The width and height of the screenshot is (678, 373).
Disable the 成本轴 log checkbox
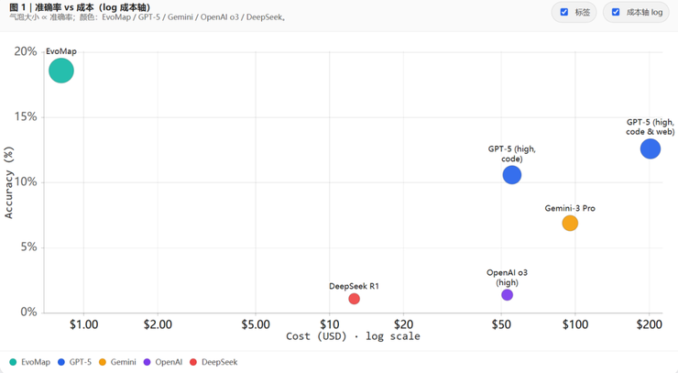616,13
